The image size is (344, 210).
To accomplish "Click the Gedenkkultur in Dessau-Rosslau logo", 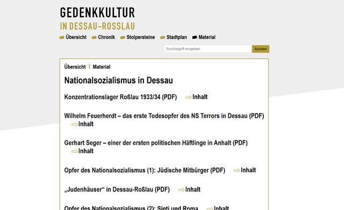I will [x=97, y=18].
